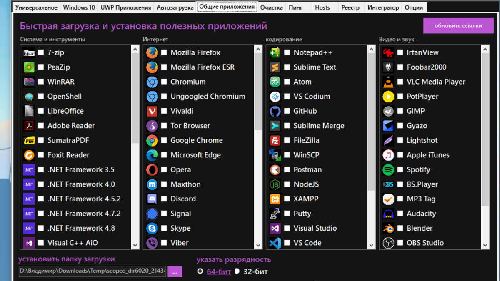Tick the Viber checkbox

pos(164,243)
